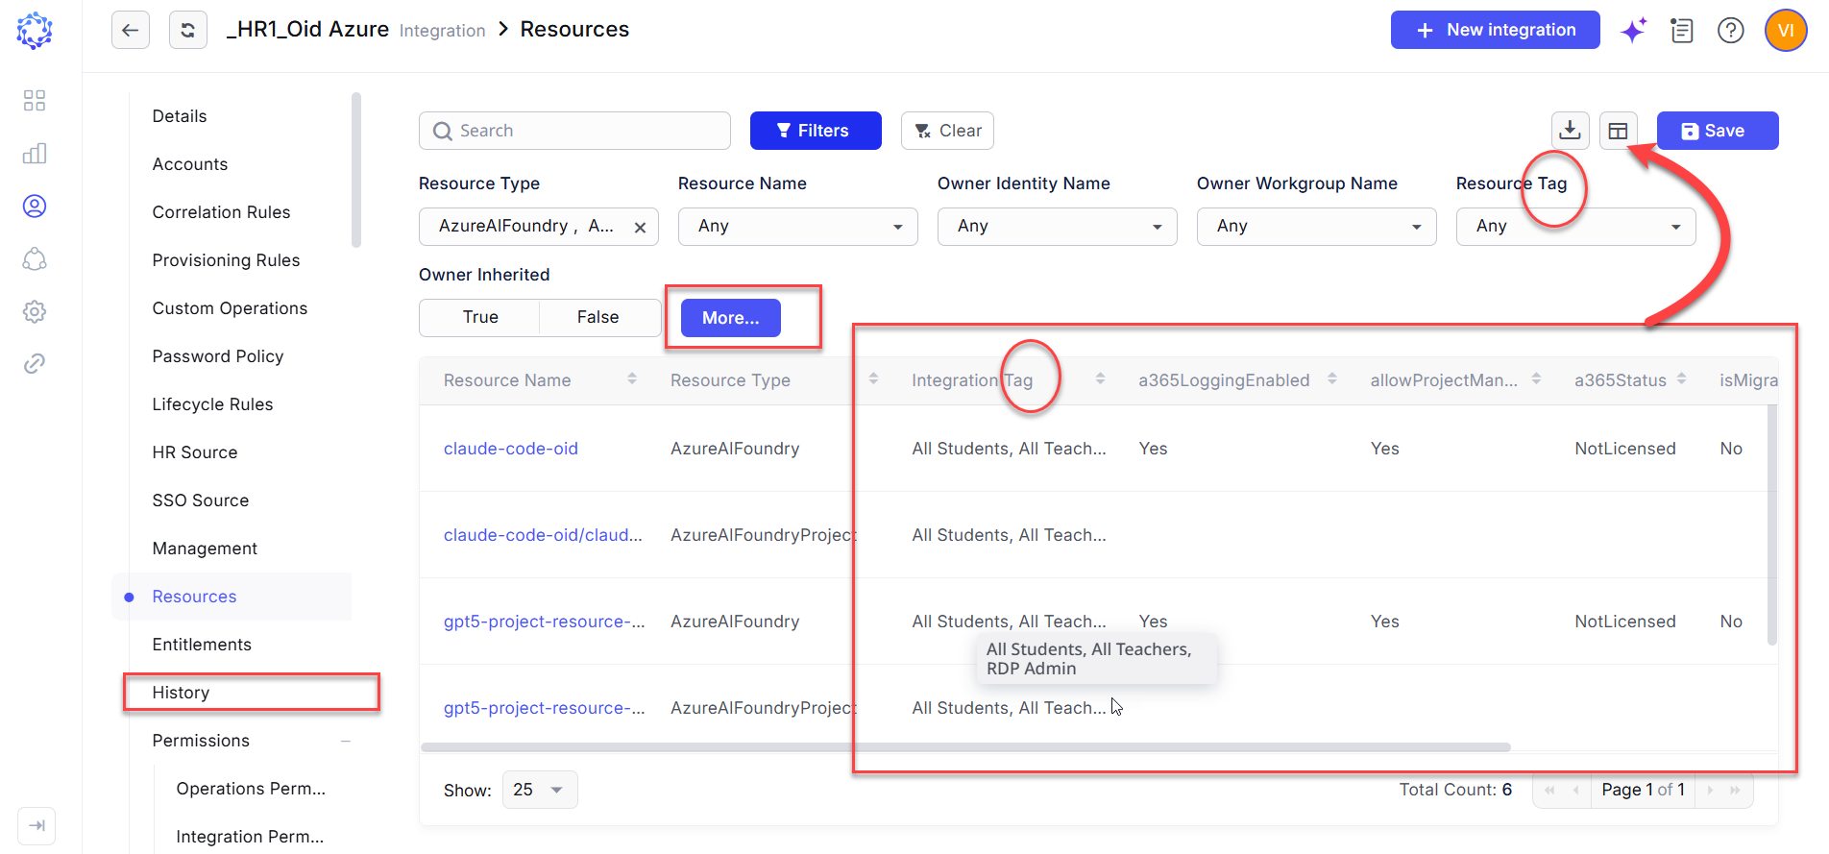The image size is (1829, 854).
Task: Go to the first page of results
Action: pyautogui.click(x=1549, y=790)
